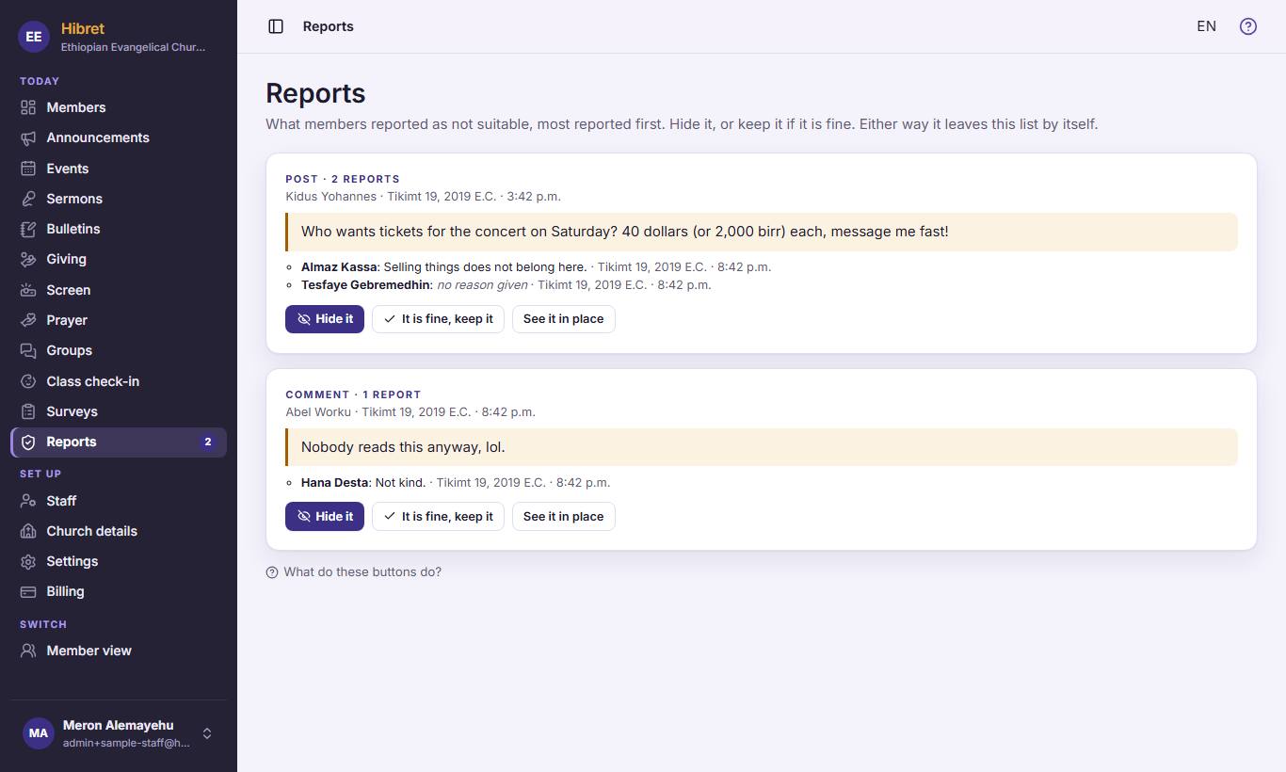Hide the Kidus Yohannes concert tickets post
The image size is (1286, 772).
(325, 319)
